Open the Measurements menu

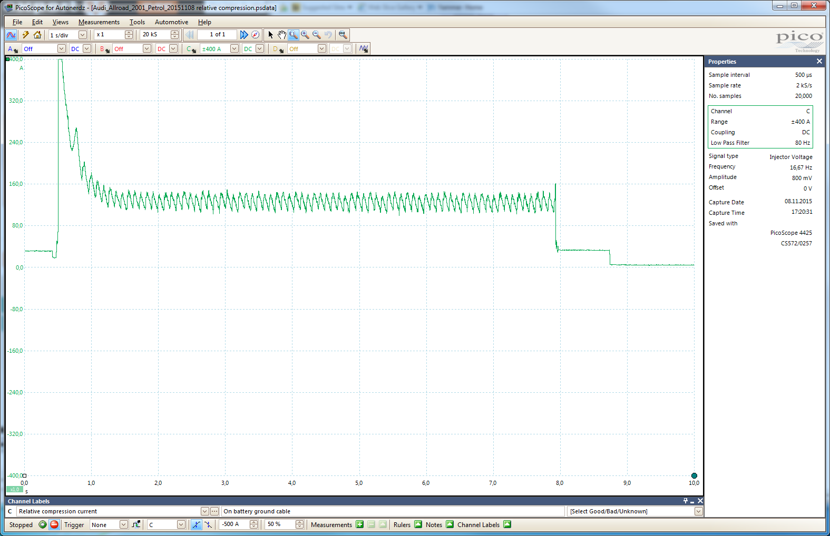pos(99,22)
